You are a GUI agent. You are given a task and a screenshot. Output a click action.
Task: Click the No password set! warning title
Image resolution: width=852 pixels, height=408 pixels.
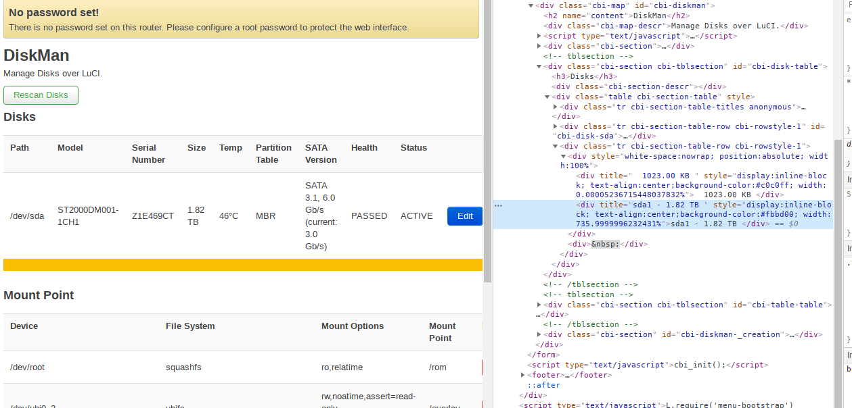[53, 12]
